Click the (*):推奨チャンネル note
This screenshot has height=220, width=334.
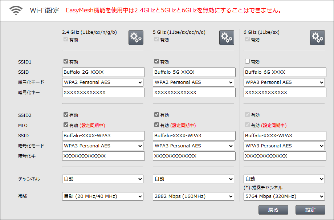tap(263, 188)
